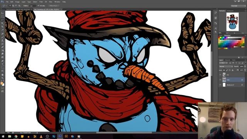Choose Intersect with selection option
247x139 pixels.
click(19, 6)
